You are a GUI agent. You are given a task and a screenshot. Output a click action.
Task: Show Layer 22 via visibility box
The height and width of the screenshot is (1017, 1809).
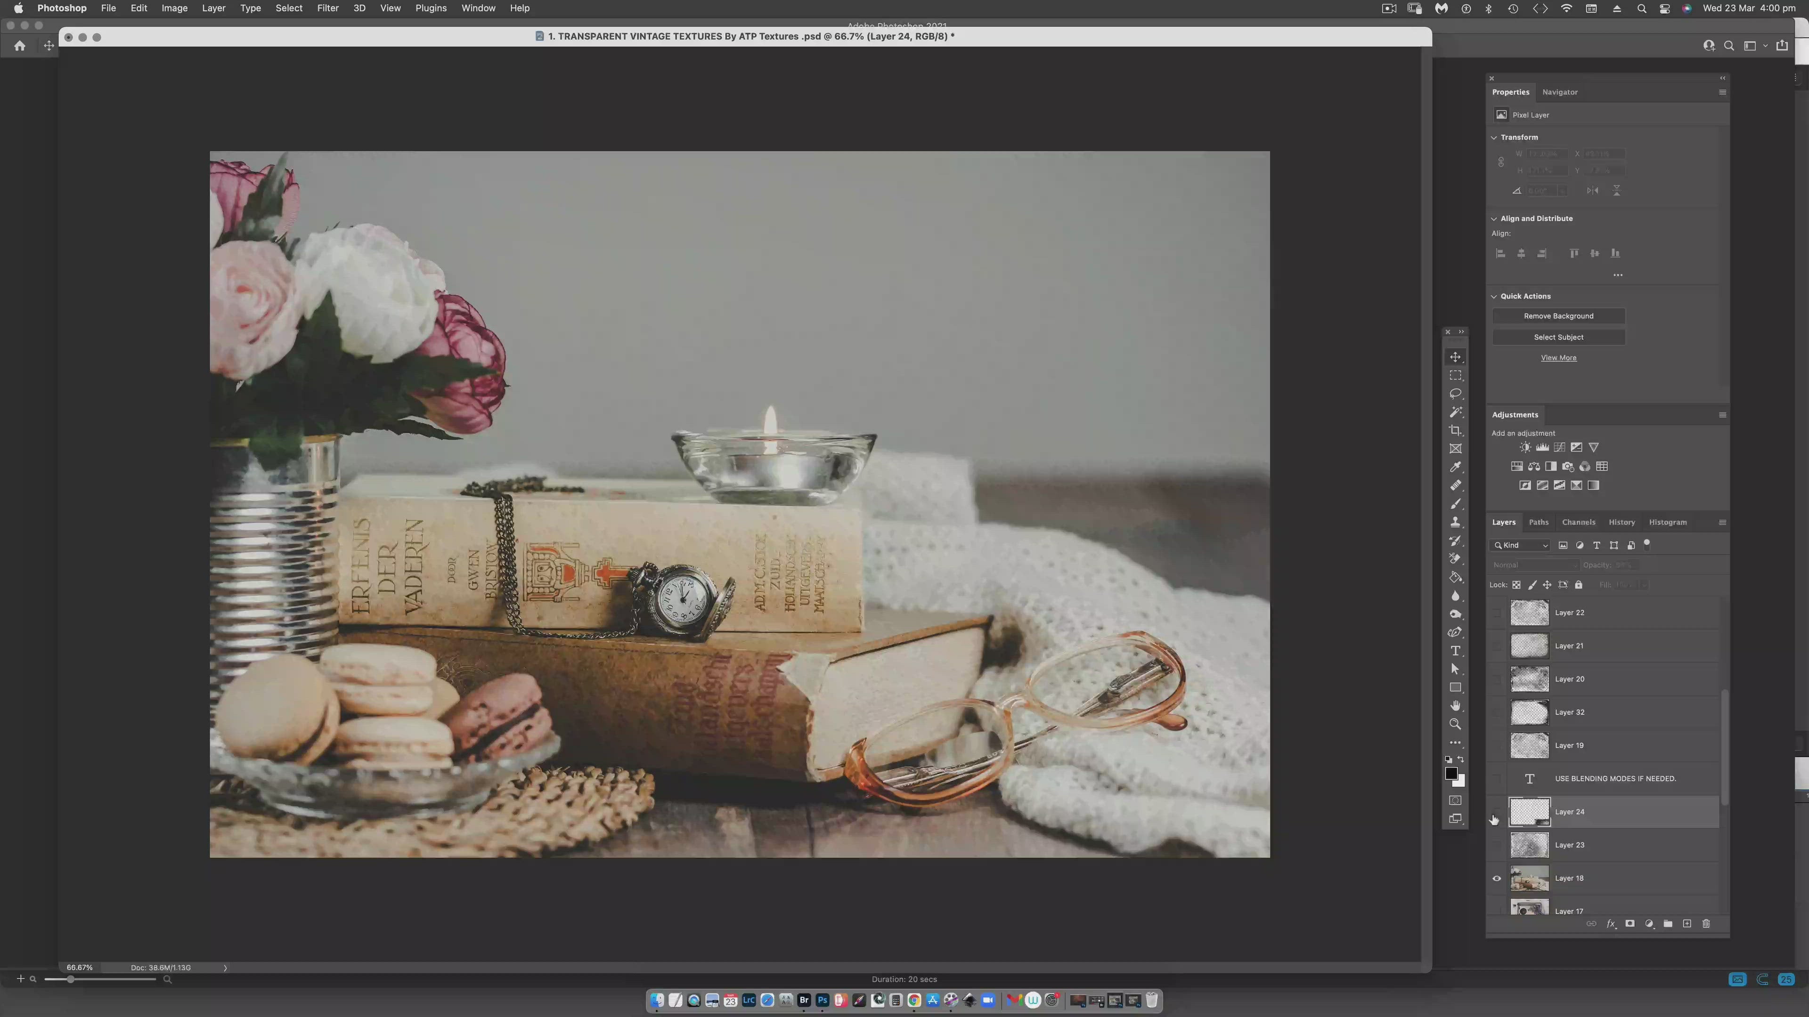click(x=1497, y=613)
